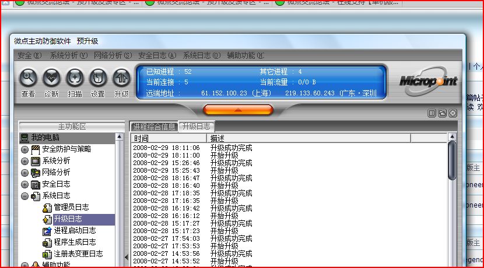
Task: Click the 升级 (Upgrade) arrow icon
Action: 121,77
